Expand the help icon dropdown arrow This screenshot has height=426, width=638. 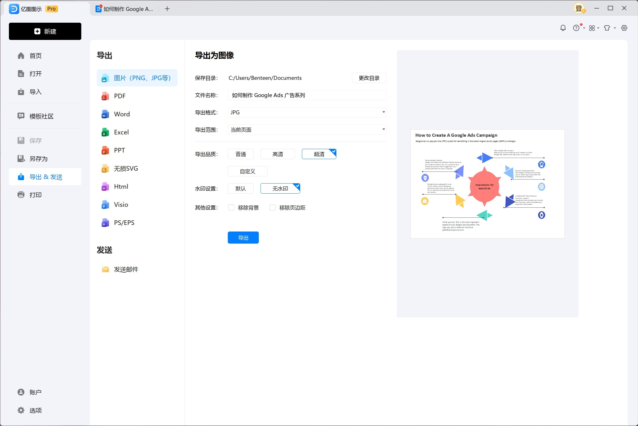click(584, 28)
